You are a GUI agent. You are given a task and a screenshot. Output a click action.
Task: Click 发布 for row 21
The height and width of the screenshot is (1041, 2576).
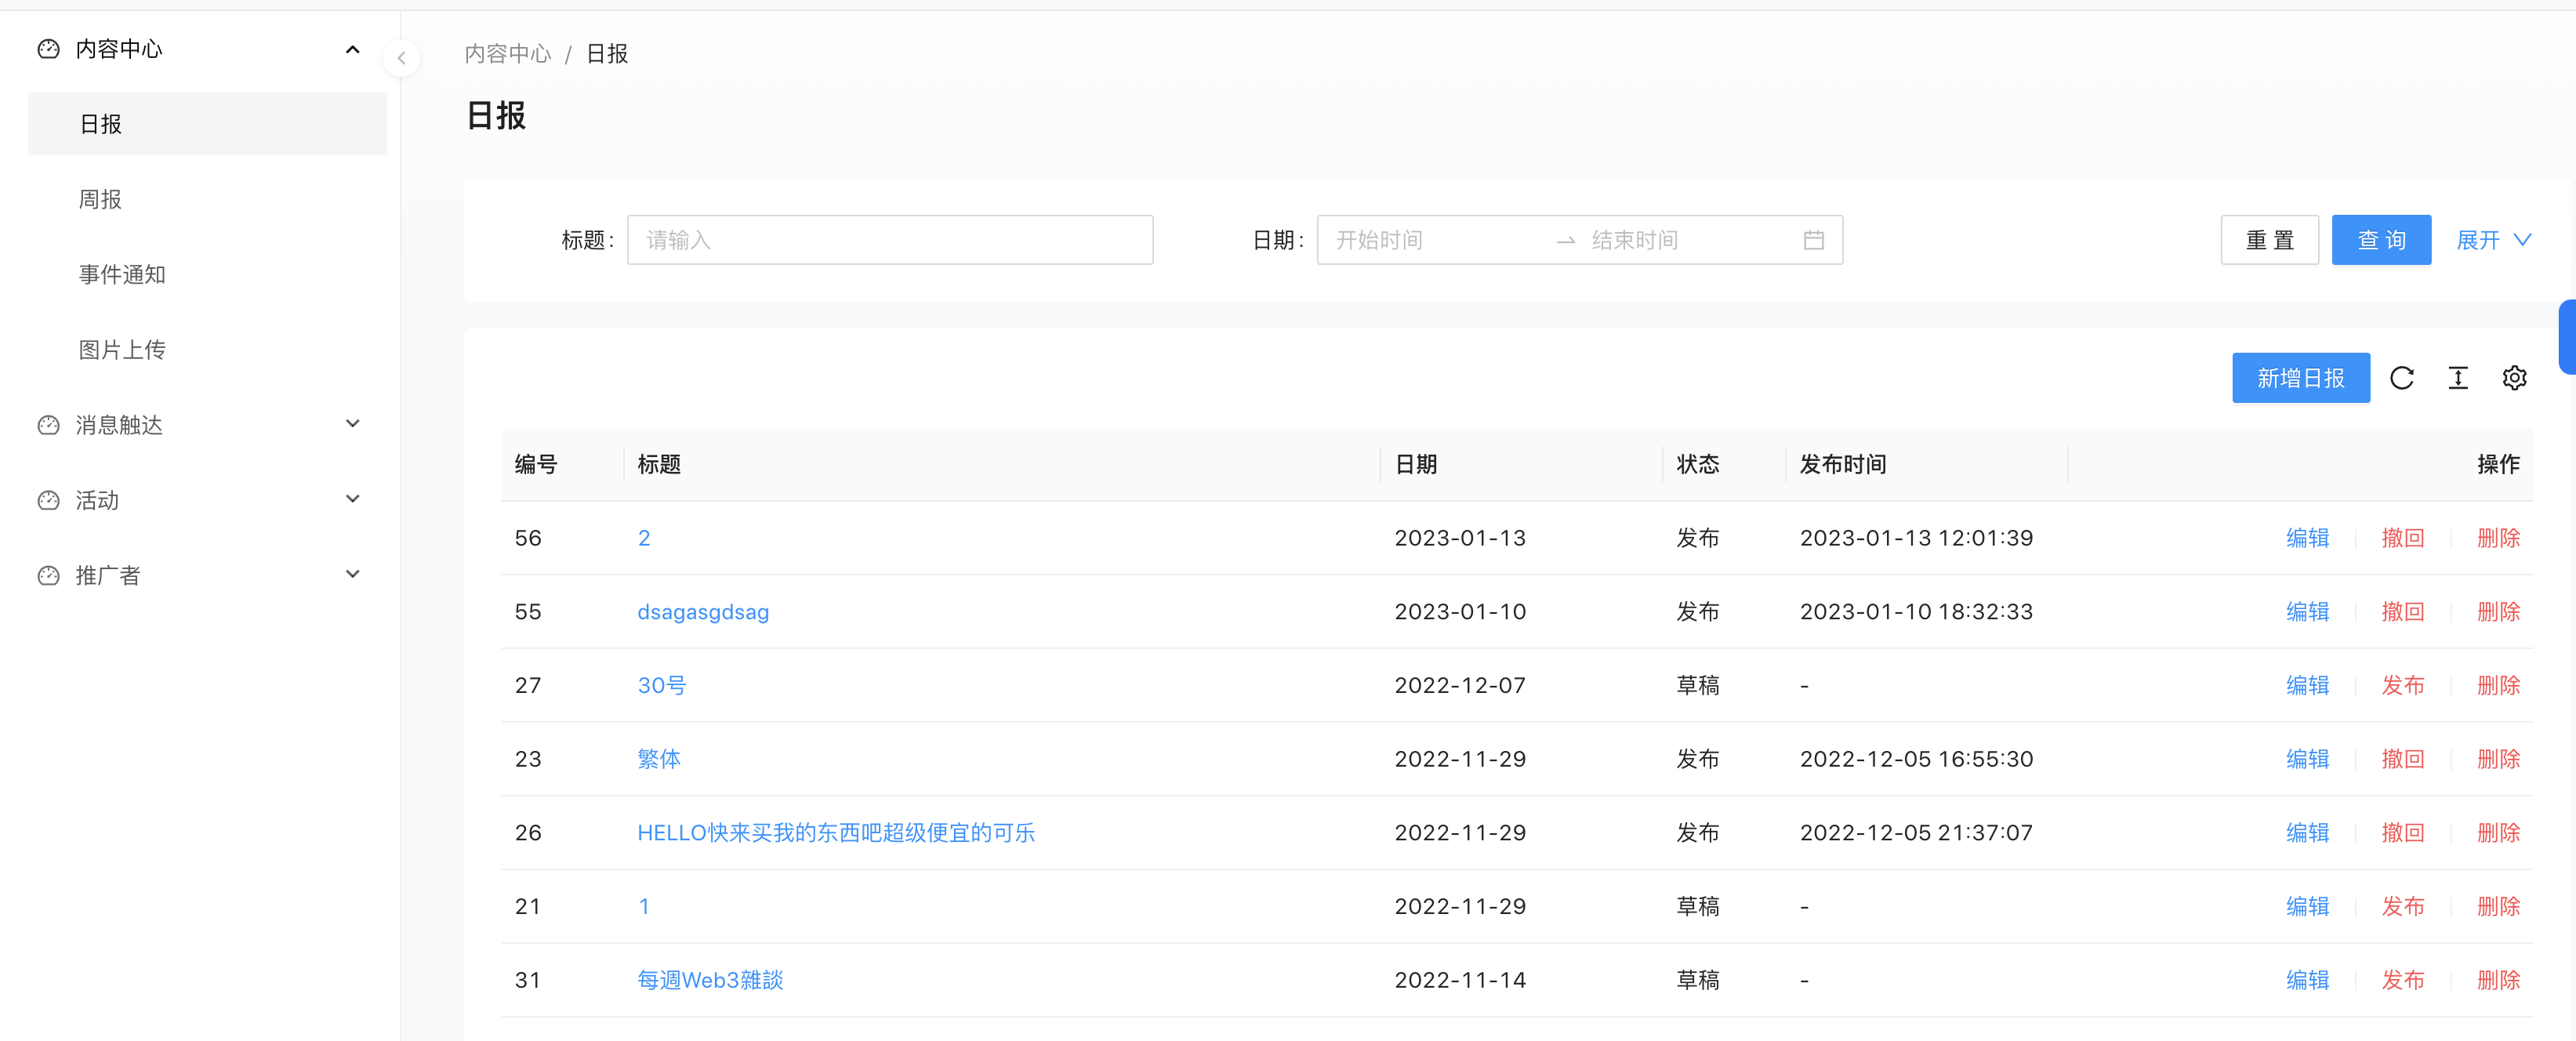[2402, 906]
